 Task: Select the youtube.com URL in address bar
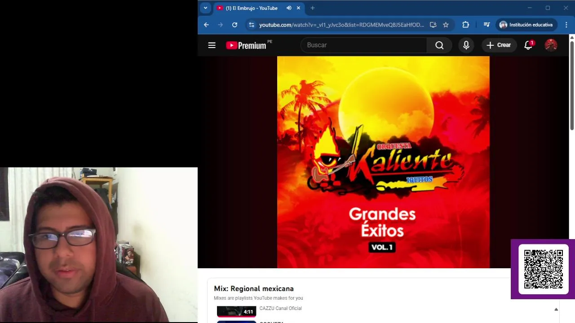pos(341,25)
